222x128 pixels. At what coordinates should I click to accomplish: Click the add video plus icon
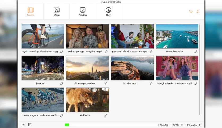(23, 125)
